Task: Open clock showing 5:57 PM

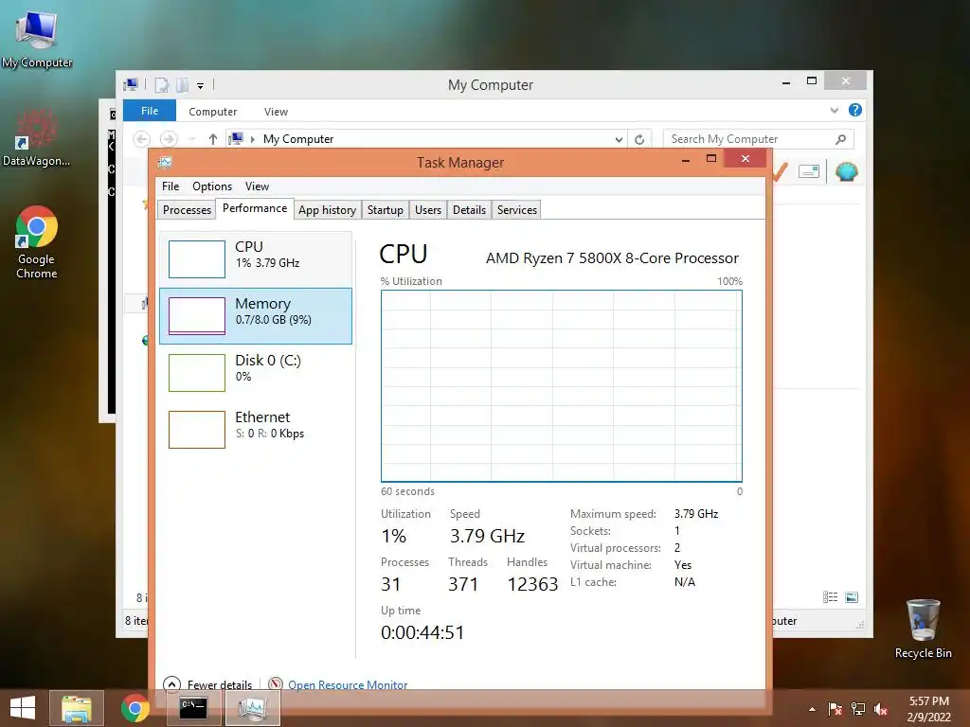Action: (x=928, y=709)
